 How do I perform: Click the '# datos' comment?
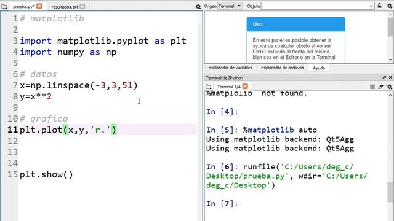point(38,74)
